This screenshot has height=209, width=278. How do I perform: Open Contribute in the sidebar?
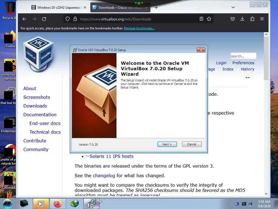[x=35, y=141]
